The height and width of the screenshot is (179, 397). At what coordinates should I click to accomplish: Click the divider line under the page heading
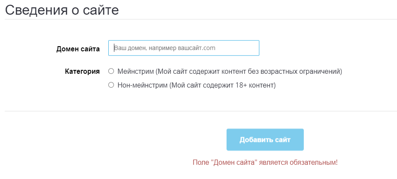pyautogui.click(x=201, y=19)
